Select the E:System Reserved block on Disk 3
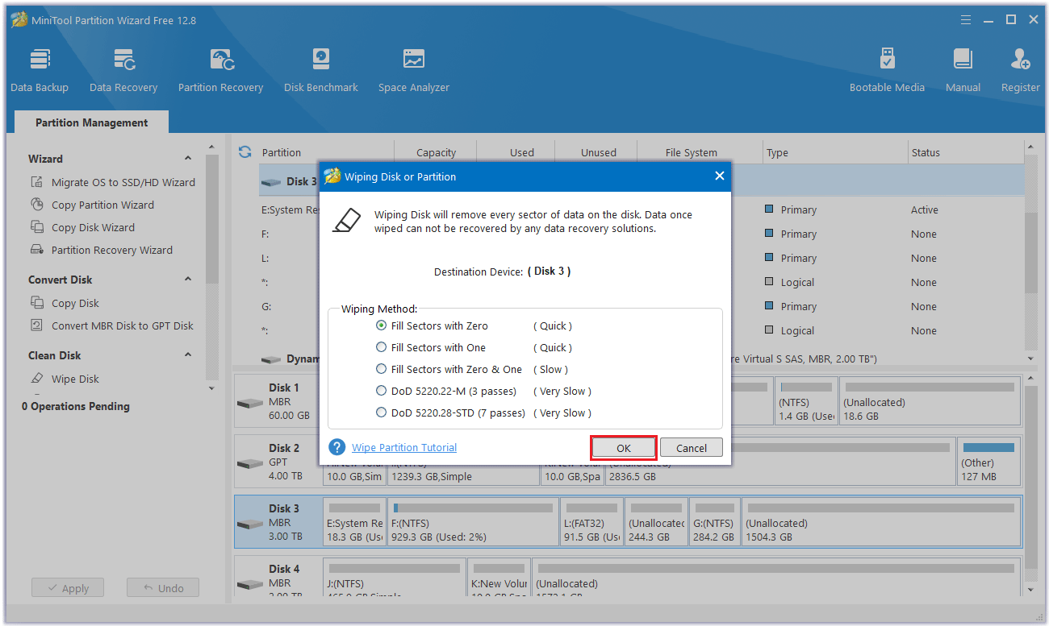This screenshot has width=1049, height=626. (x=354, y=523)
